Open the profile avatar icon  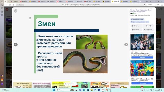coord(2,2)
